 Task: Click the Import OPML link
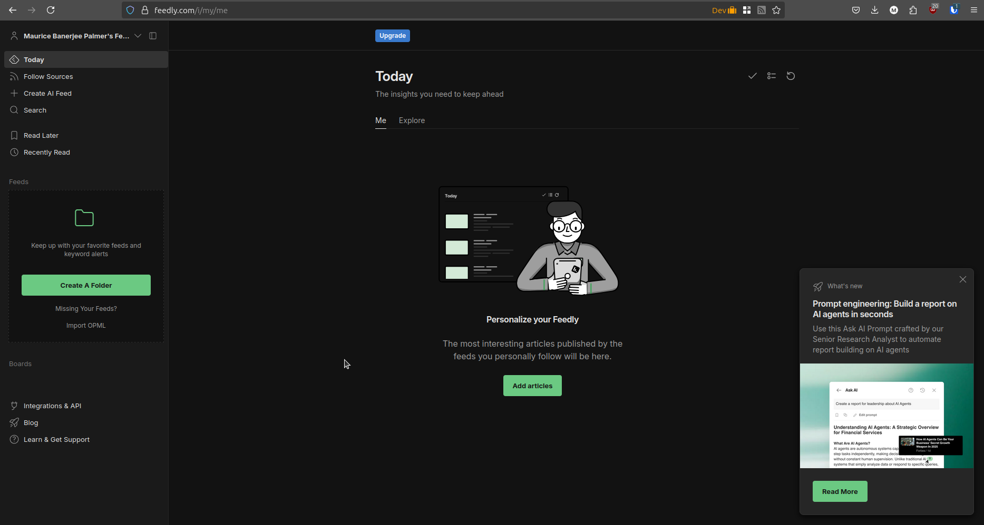[85, 325]
